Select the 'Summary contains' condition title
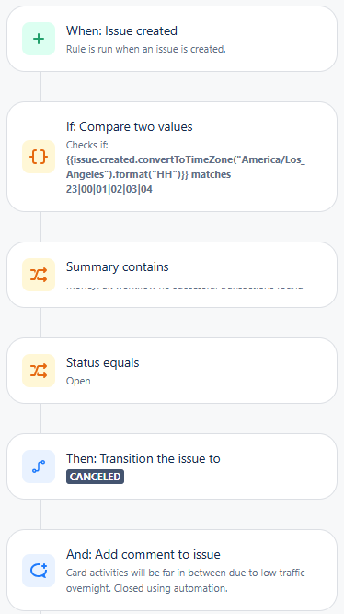This screenshot has width=344, height=614. pos(118,267)
